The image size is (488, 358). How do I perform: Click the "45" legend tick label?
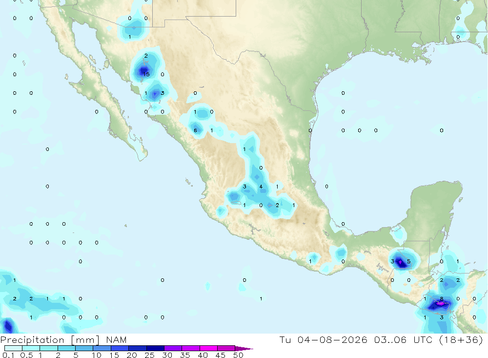pyautogui.click(x=221, y=355)
